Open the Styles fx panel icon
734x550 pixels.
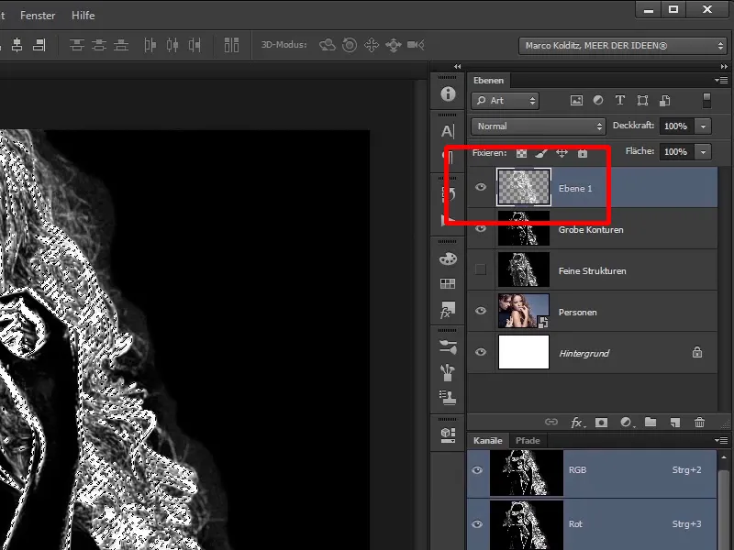[x=448, y=310]
